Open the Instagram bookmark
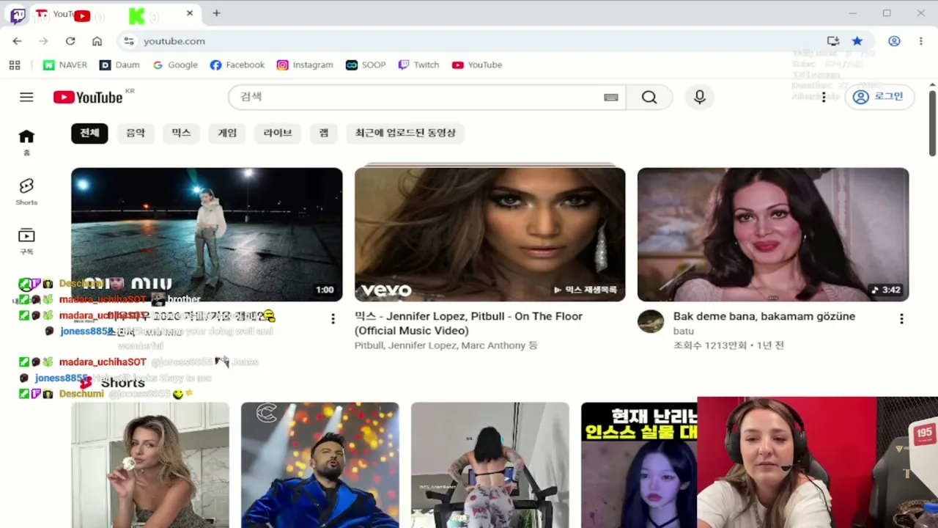 point(305,65)
